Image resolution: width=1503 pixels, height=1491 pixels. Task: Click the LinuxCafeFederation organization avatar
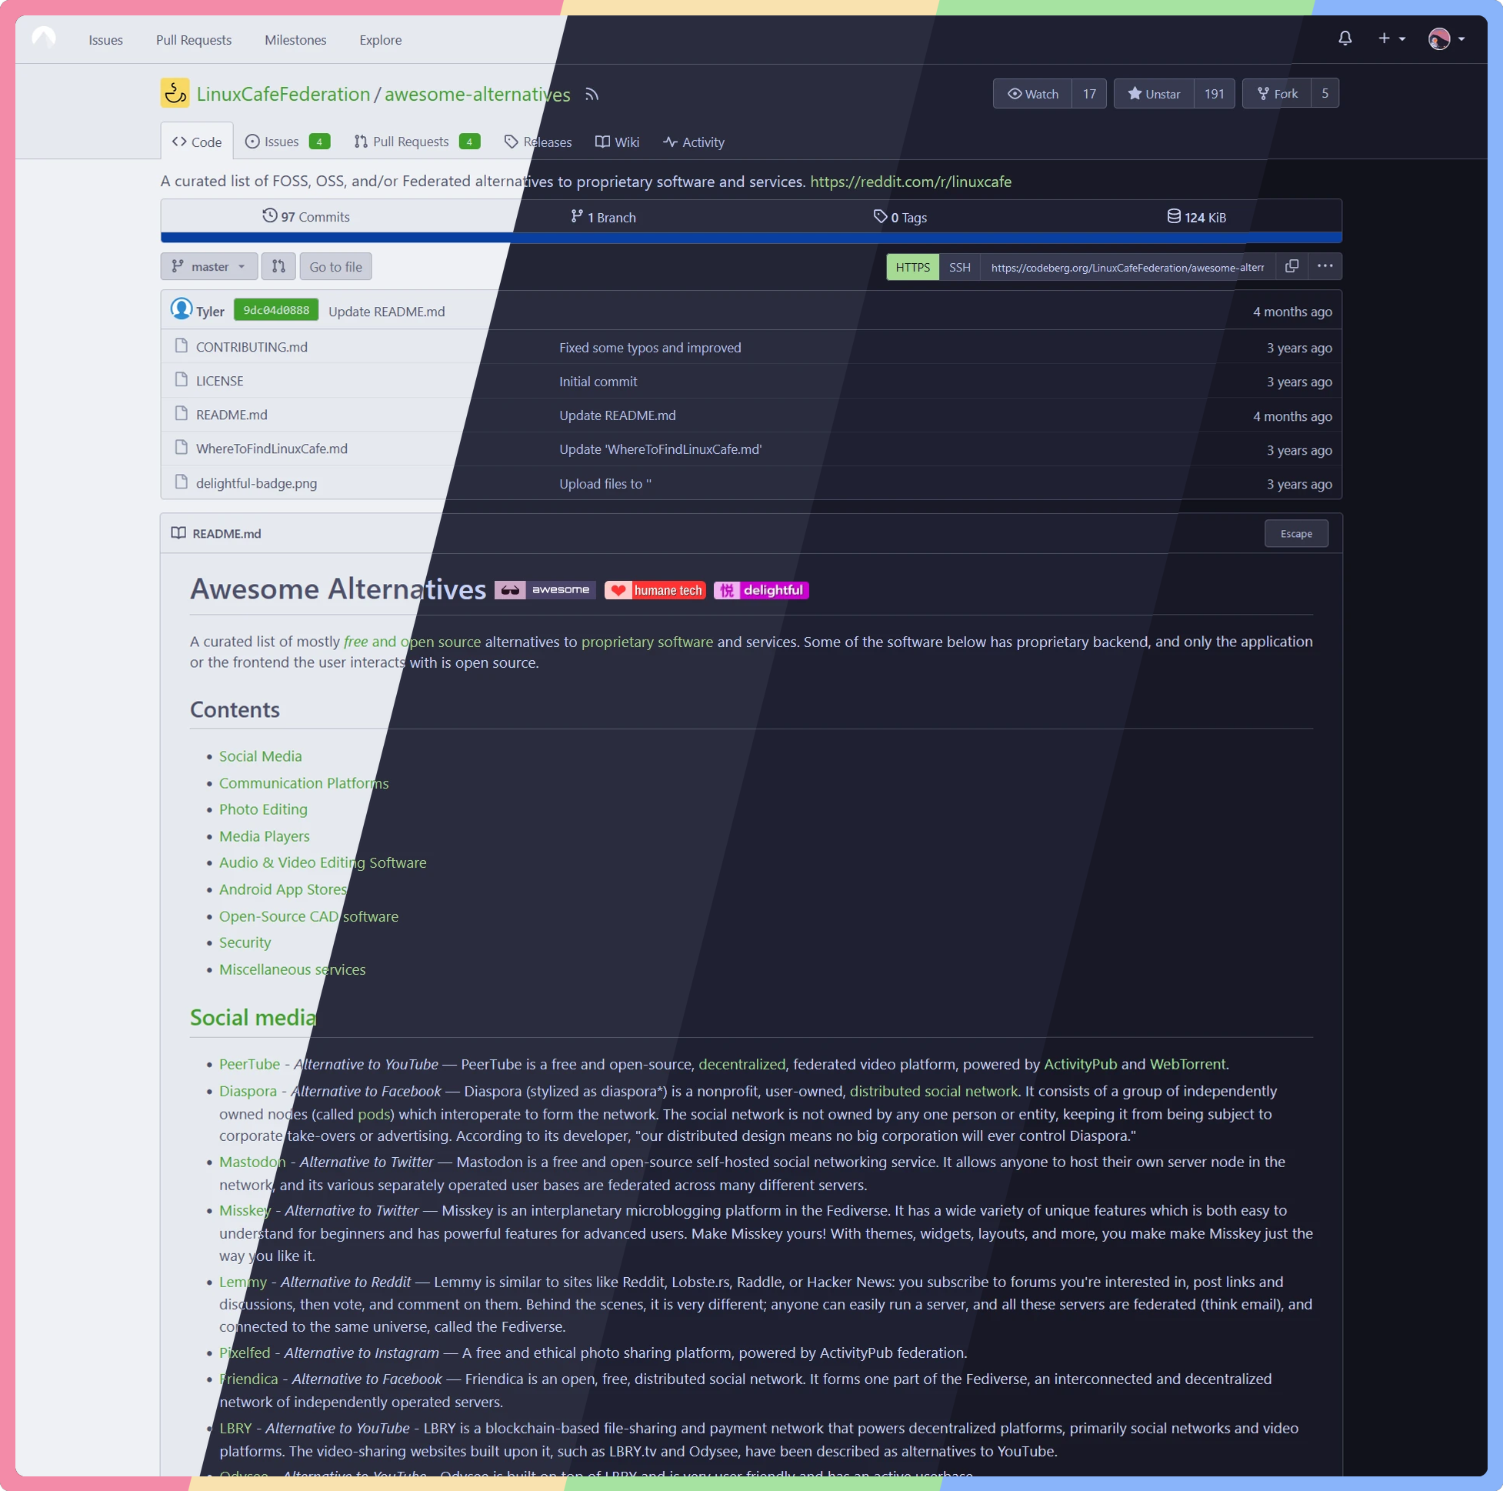coord(175,93)
